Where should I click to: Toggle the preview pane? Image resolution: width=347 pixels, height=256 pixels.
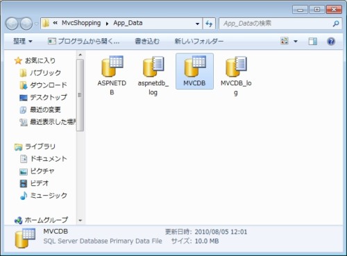313,42
